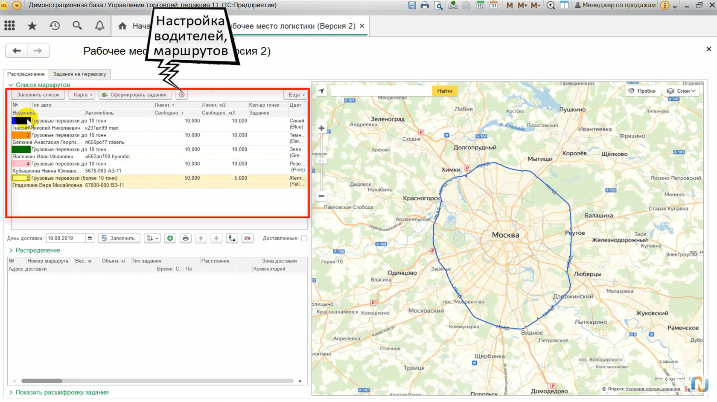Open the Карта dropdown button
717x402 pixels.
[83, 95]
